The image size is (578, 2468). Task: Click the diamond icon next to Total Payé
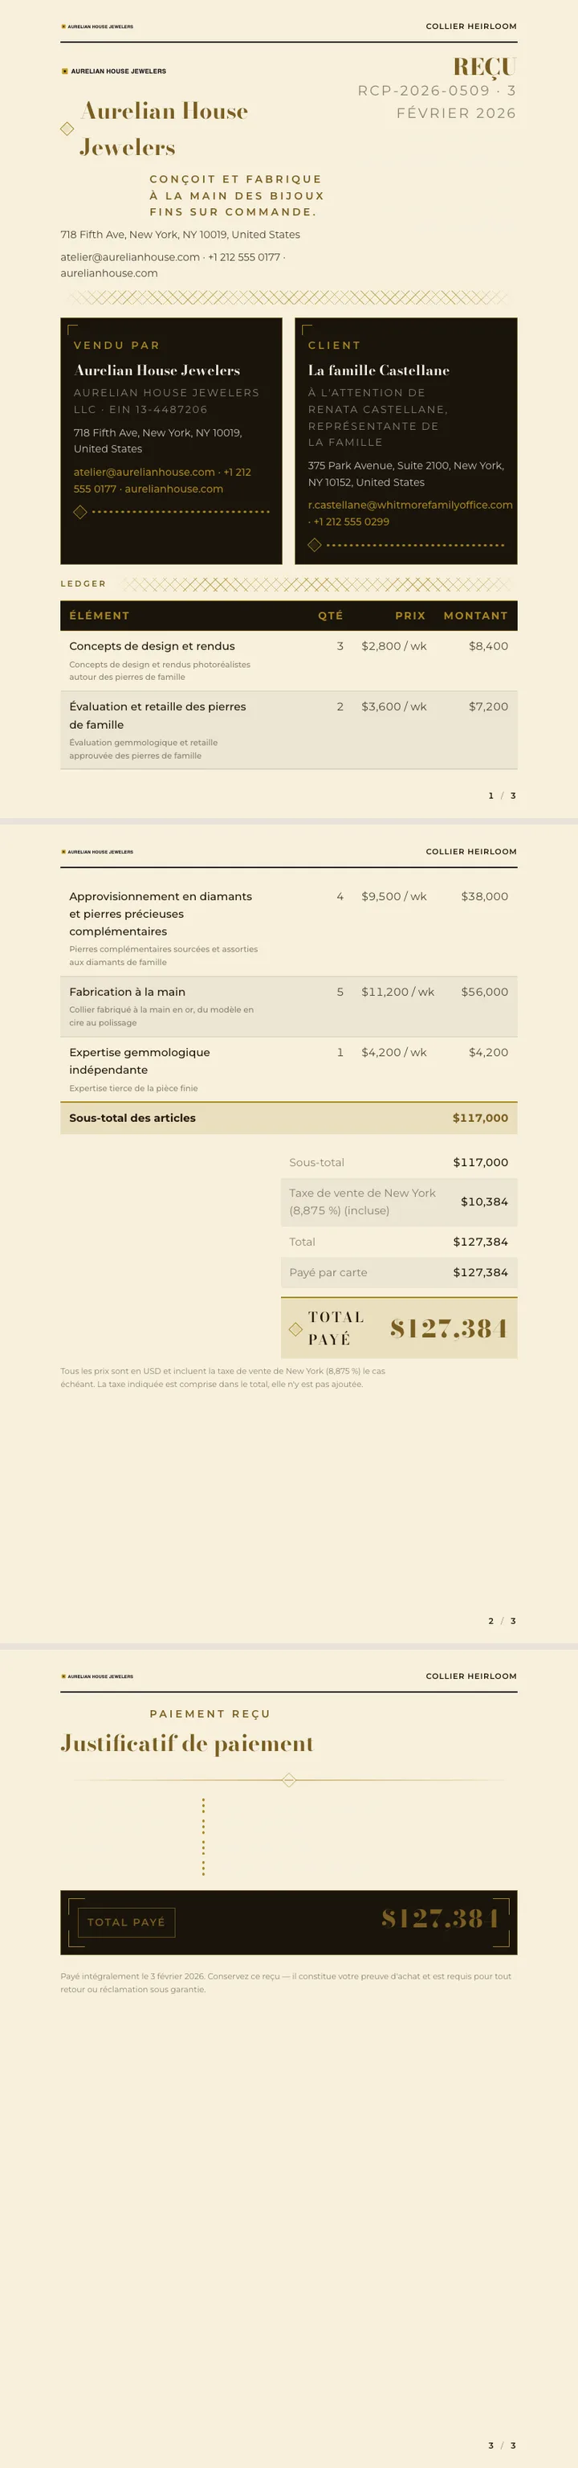click(x=295, y=1329)
